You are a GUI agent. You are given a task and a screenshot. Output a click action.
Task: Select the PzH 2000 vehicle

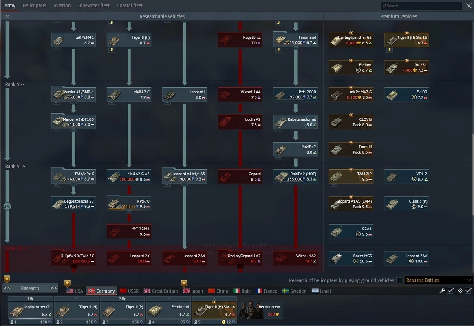[295, 95]
